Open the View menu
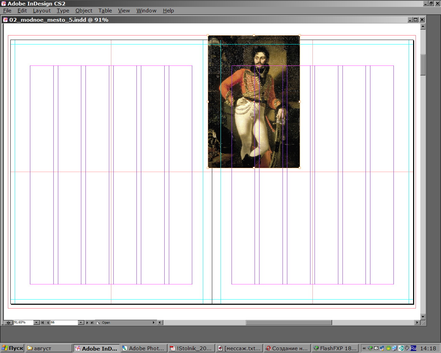This screenshot has width=441, height=353. (x=124, y=11)
